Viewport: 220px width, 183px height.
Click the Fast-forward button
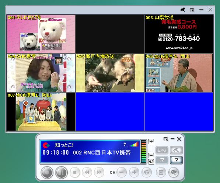point(99,172)
